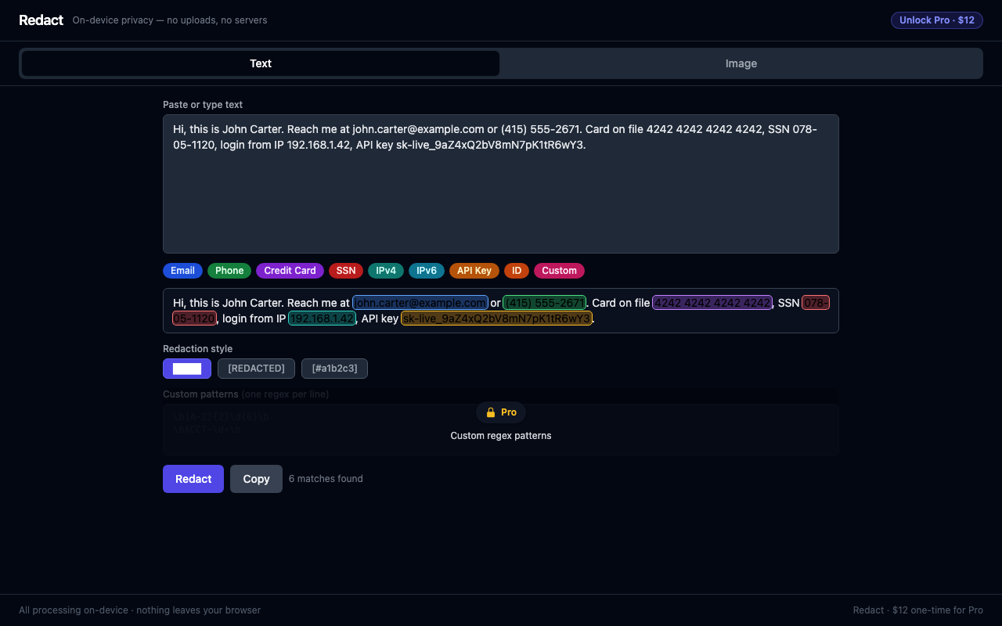
Task: Click inside the paste or type text area
Action: 501,184
